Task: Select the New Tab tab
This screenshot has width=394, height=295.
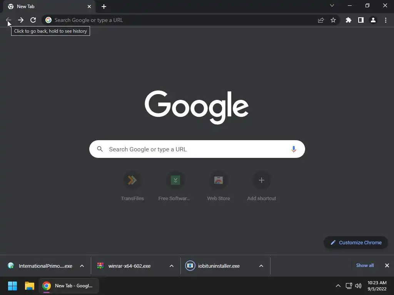Action: [49, 7]
